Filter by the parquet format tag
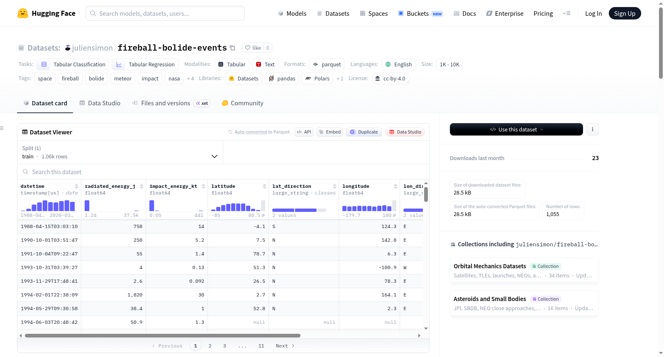 pos(327,64)
